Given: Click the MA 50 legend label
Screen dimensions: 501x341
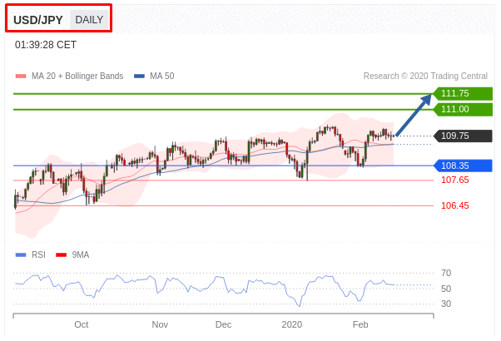Looking at the screenshot, I should (x=162, y=76).
